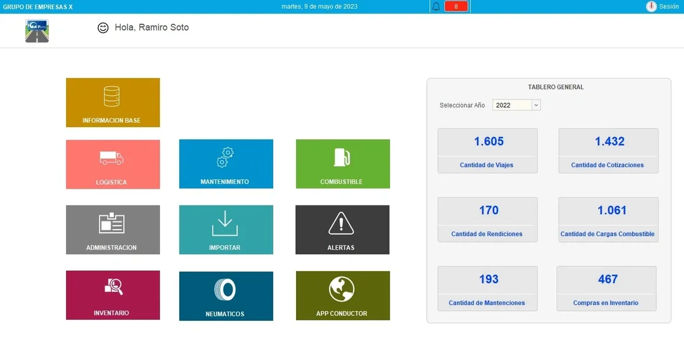Click the date 'martes, 9 de mayo de 2023'

(320, 6)
